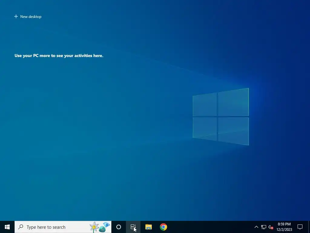The height and width of the screenshot is (233, 310).
Task: Open Cortana from the taskbar
Action: pyautogui.click(x=119, y=227)
